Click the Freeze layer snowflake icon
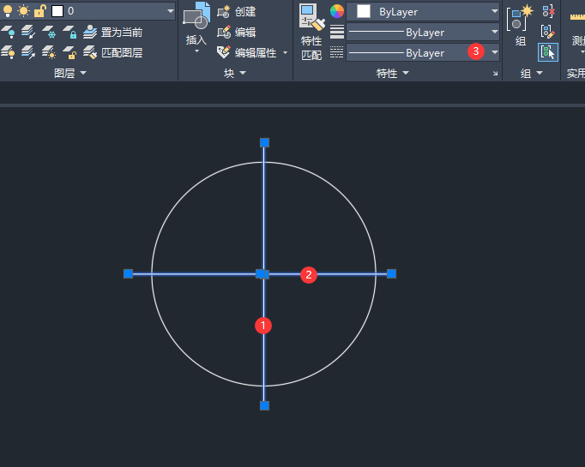This screenshot has width=585, height=467. 49,32
